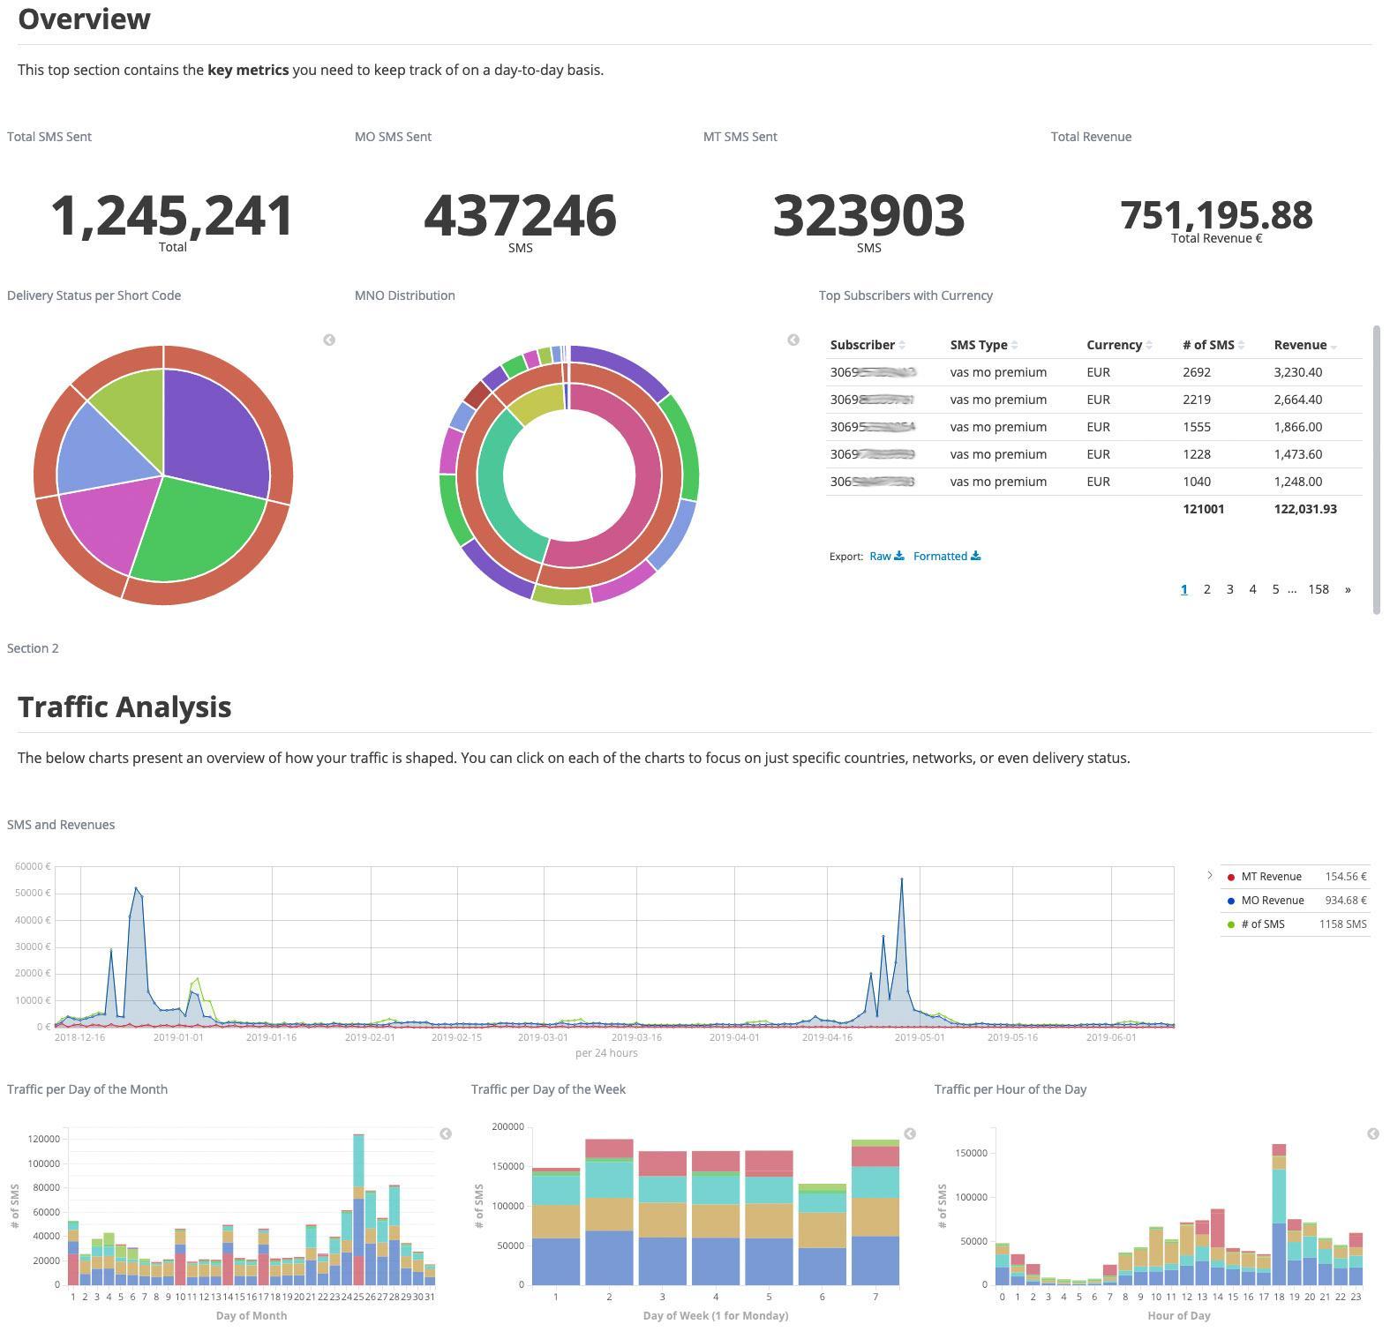This screenshot has width=1390, height=1339.
Task: Go to page 4 of subscribers table
Action: pos(1252,589)
